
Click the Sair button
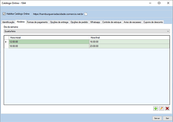167,118
